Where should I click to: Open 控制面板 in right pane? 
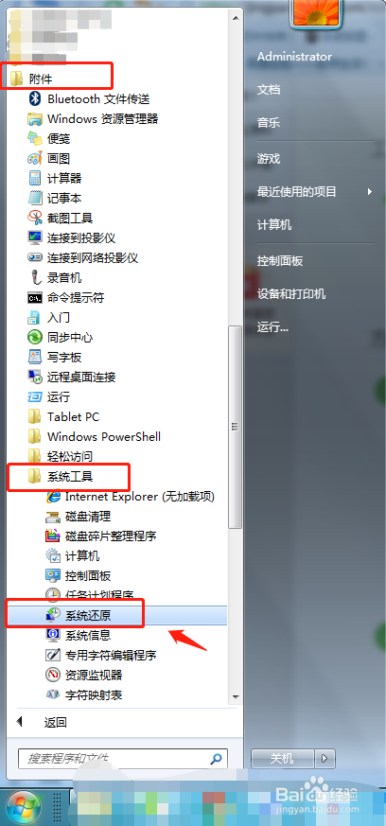(280, 261)
